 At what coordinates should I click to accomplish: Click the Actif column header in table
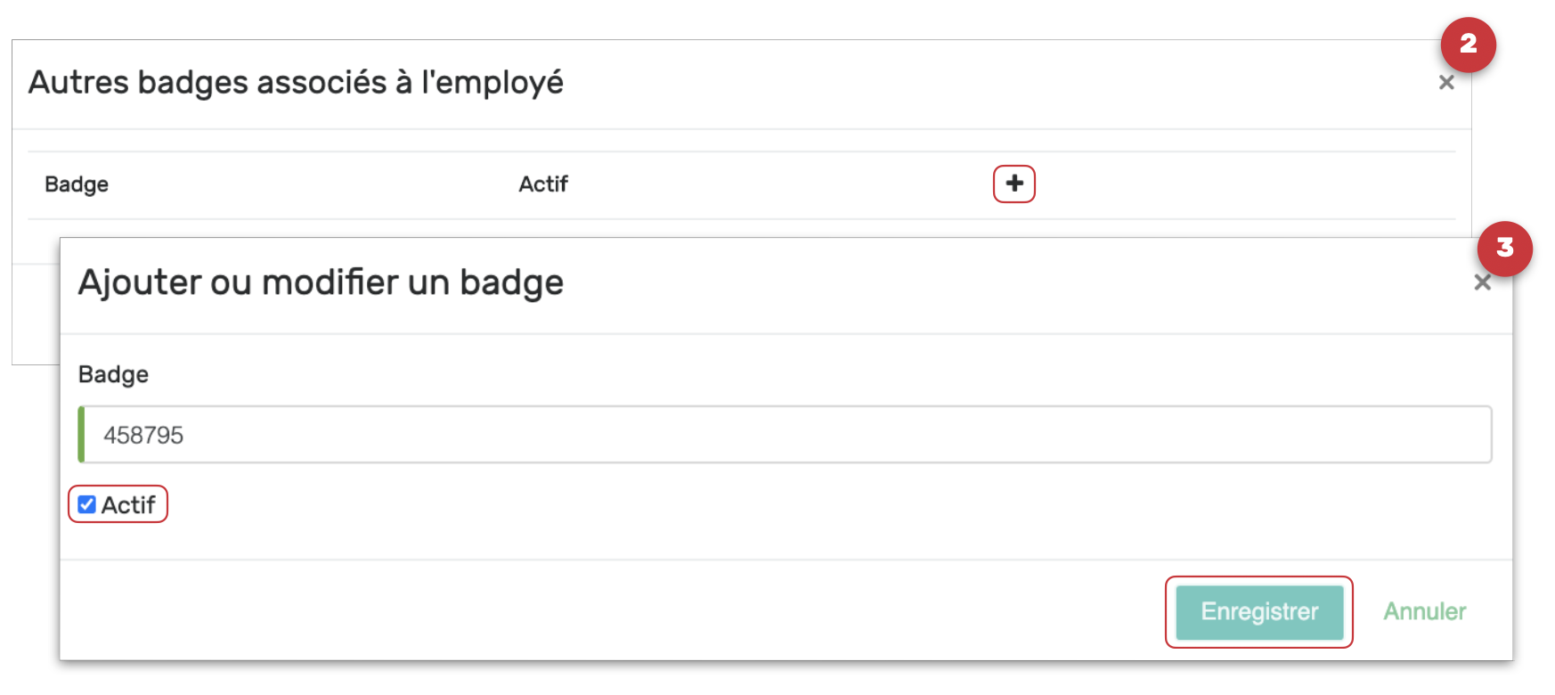pyautogui.click(x=543, y=184)
